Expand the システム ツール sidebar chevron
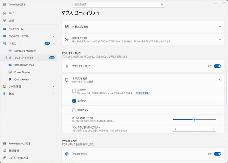This screenshot has width=228, height=163. (x=53, y=29)
